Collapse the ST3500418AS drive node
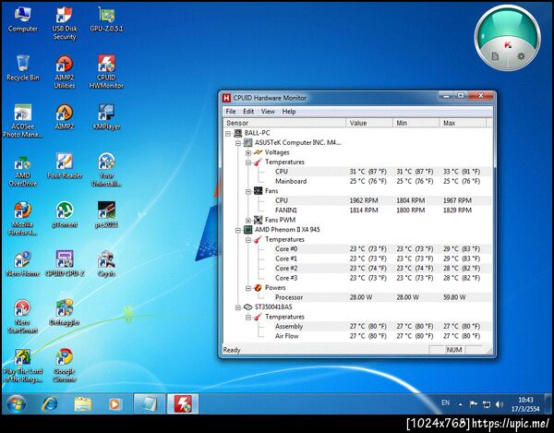 tap(238, 307)
